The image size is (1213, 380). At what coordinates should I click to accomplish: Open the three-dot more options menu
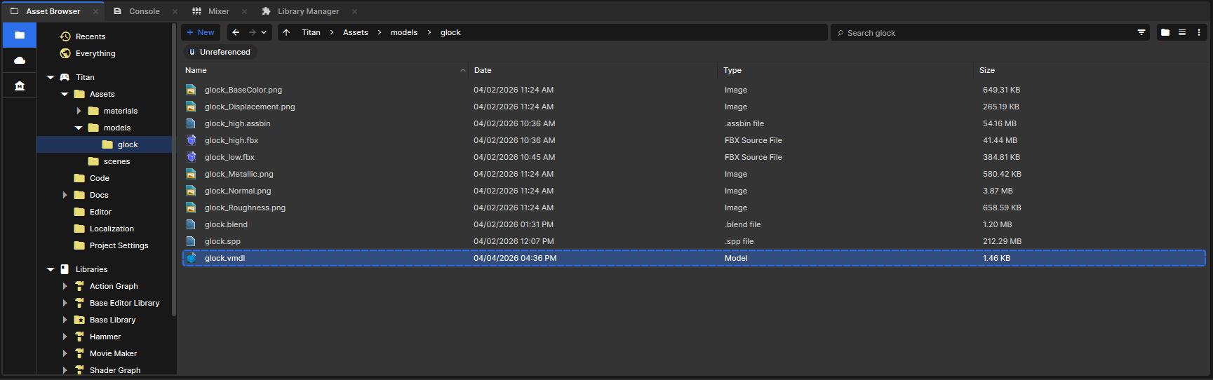1199,32
